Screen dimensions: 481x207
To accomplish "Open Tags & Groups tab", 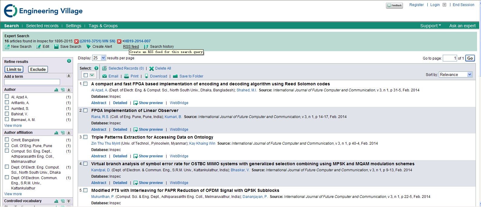I will 103,26.
